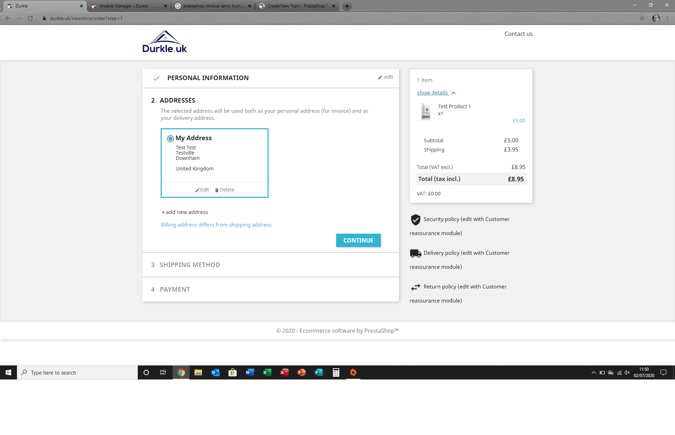The image size is (675, 435).
Task: Open Excel from the taskbar
Action: 267,372
